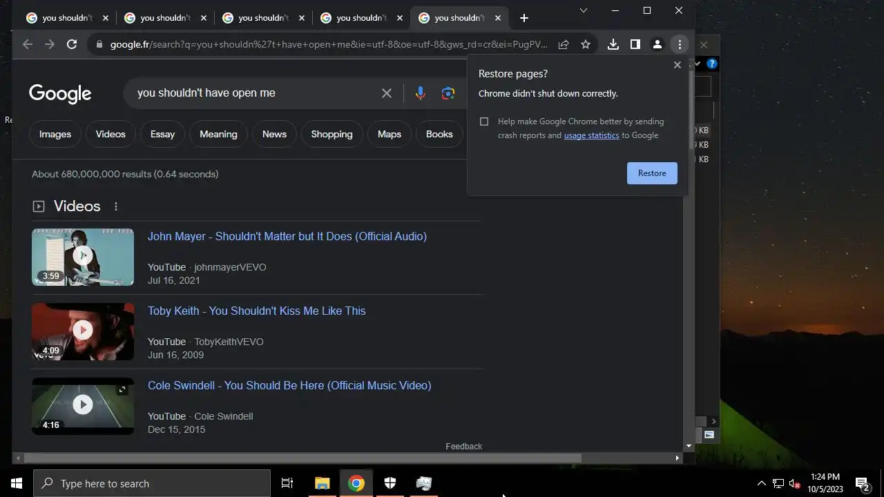This screenshot has width=884, height=497.
Task: Click the site lock icon in address bar
Action: [99, 44]
